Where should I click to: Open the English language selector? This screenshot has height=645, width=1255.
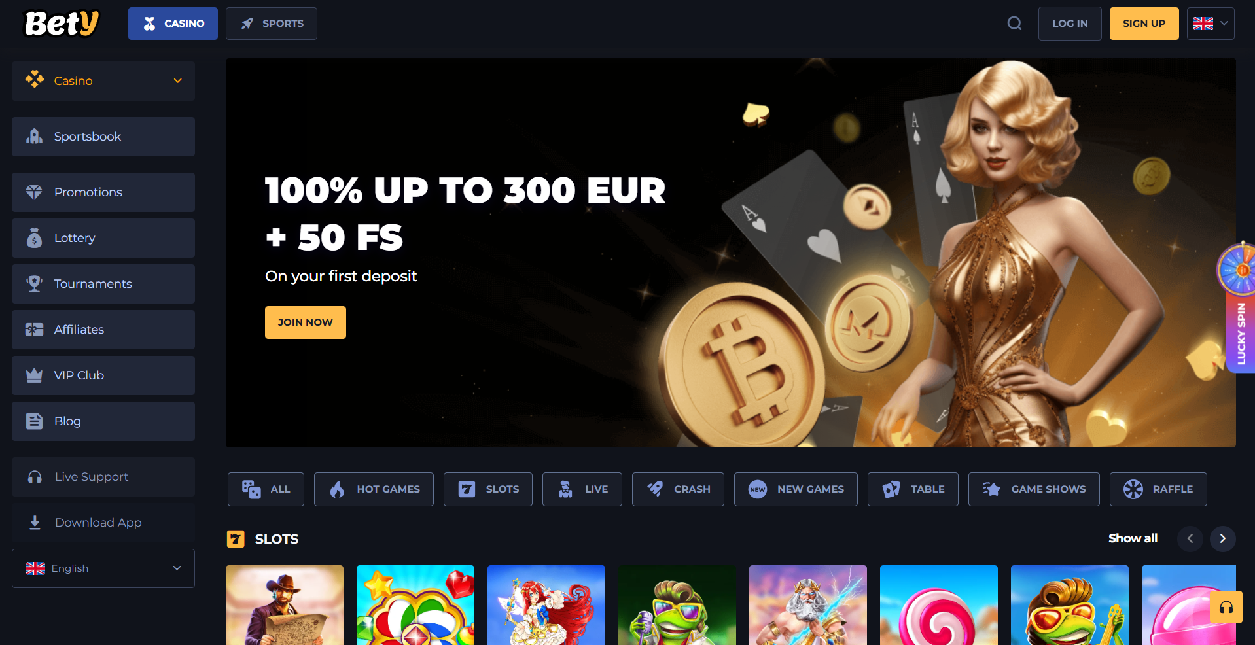[x=103, y=568]
